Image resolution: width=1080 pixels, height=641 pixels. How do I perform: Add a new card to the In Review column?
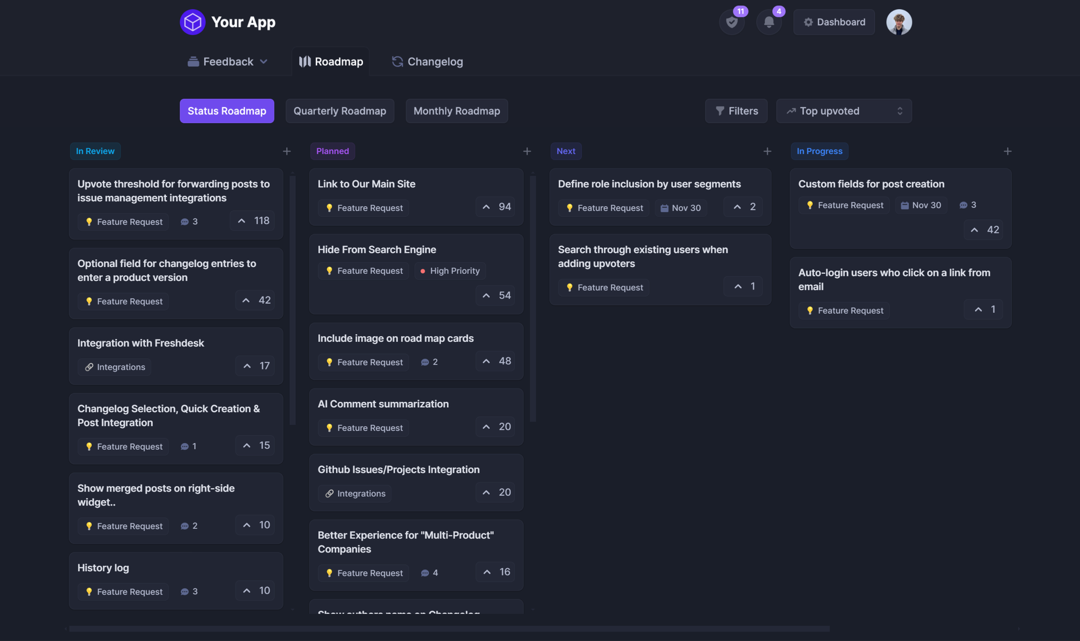click(x=287, y=151)
